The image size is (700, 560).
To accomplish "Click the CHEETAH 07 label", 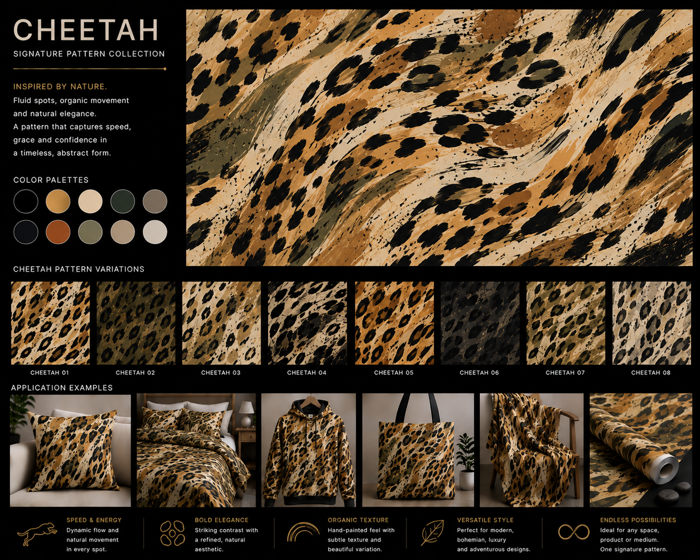I will coord(565,373).
